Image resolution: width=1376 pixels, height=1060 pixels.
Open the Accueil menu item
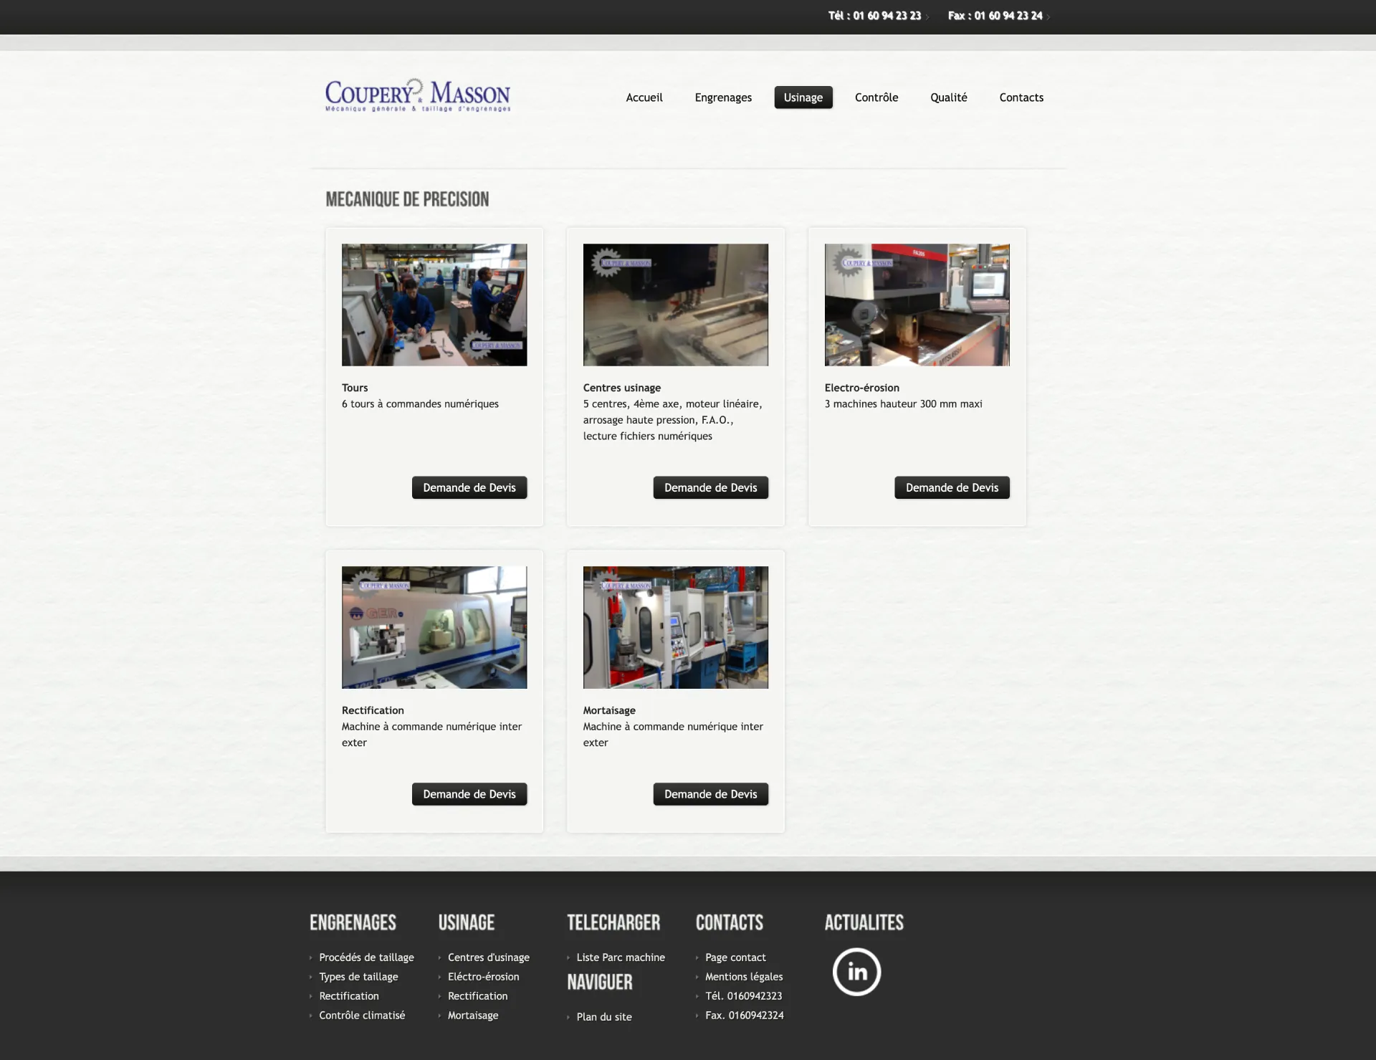point(644,97)
